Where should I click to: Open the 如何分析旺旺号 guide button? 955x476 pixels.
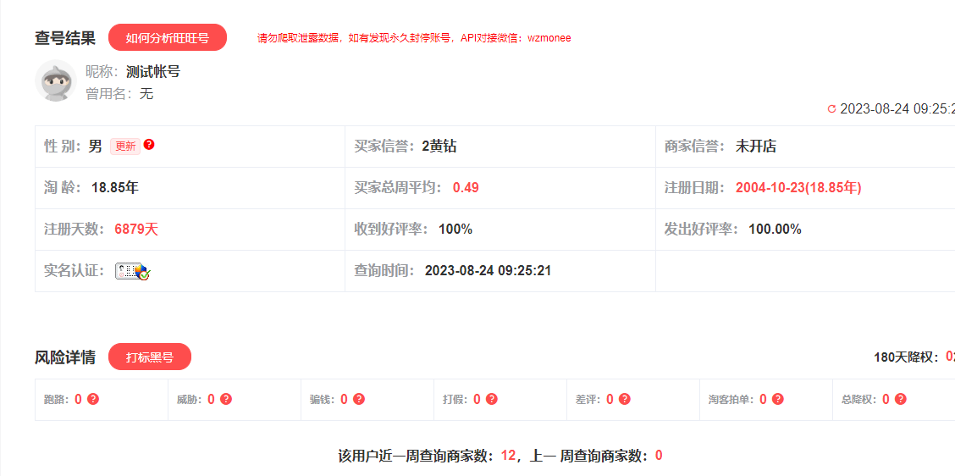coord(168,38)
